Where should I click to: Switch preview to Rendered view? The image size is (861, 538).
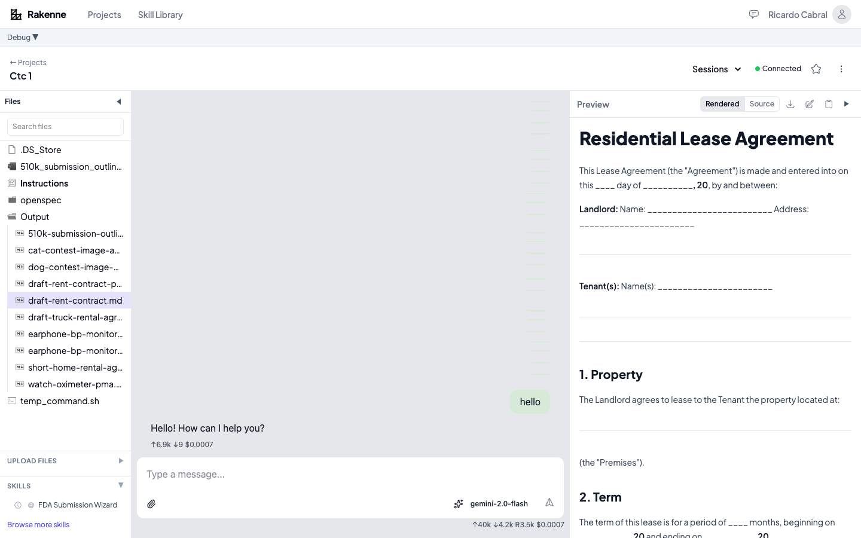click(722, 104)
